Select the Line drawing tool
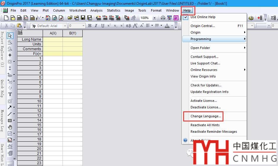The image size is (278, 166). pyautogui.click(x=9, y=114)
